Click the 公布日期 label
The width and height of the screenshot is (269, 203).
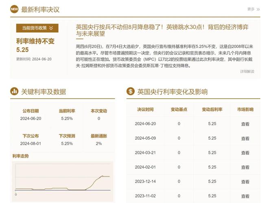click(31, 111)
